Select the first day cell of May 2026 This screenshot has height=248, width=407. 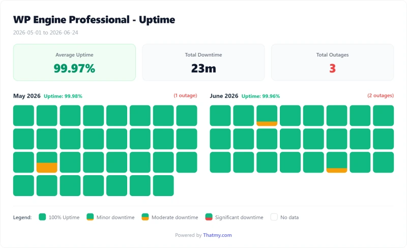[x=23, y=116]
